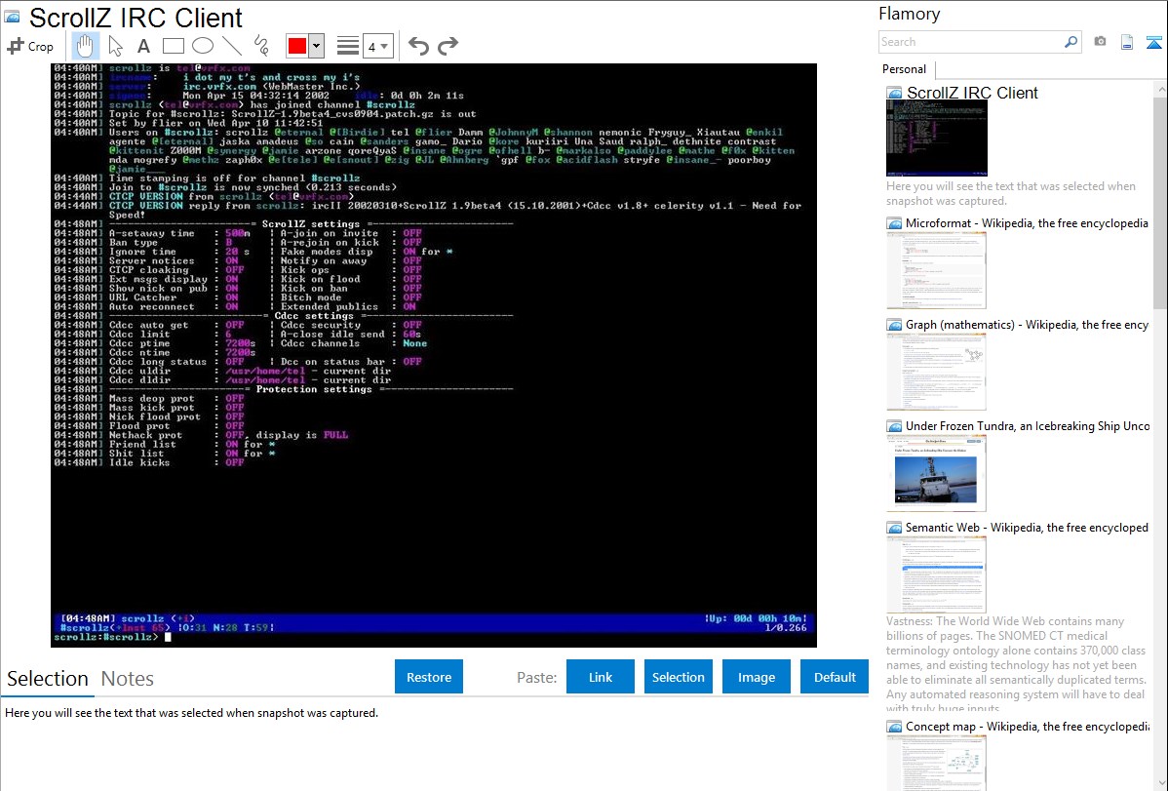
Task: Type in the Flamory search field
Action: click(970, 42)
